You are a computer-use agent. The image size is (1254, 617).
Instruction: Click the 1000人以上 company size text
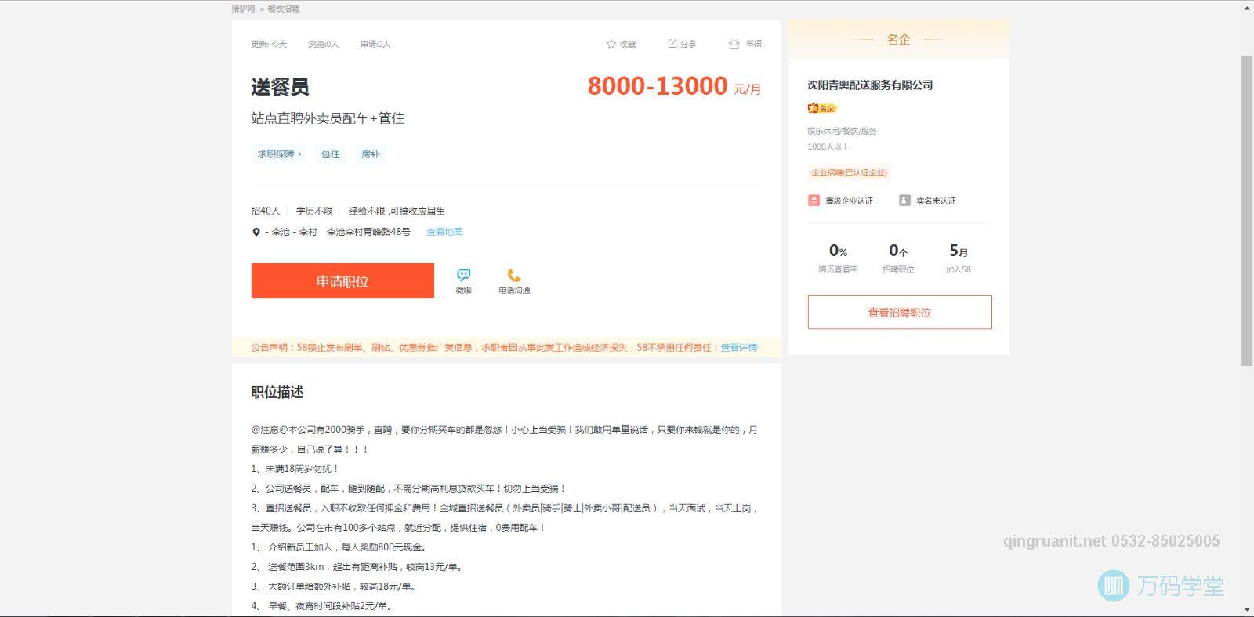point(828,146)
